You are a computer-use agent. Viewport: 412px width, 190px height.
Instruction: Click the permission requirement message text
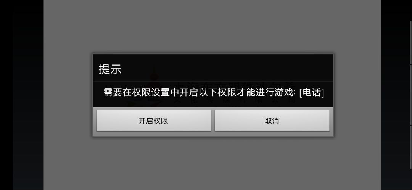[x=213, y=92]
